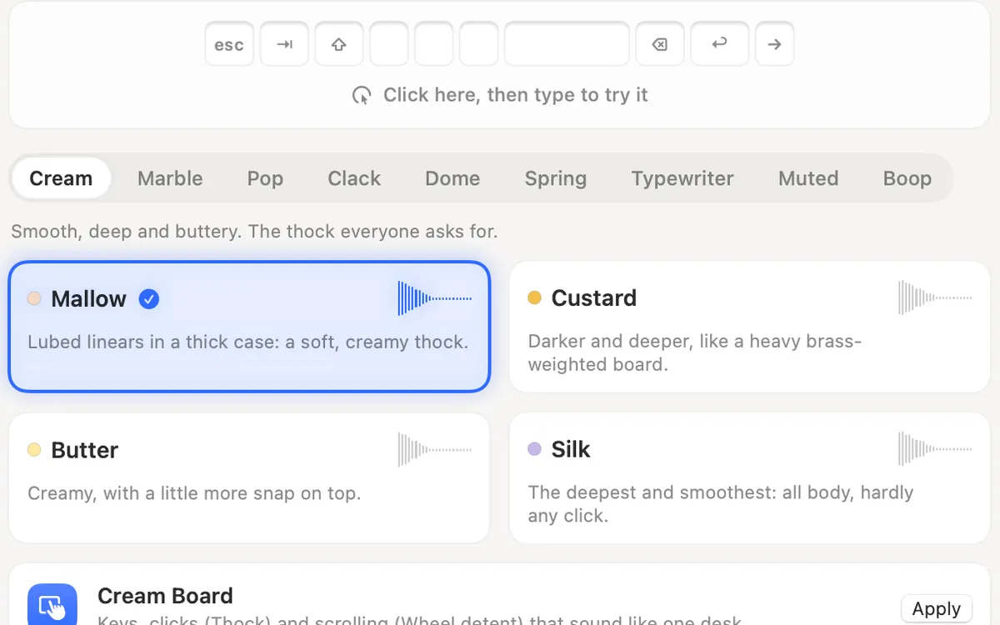Play the Mallow waveform preview
The height and width of the screenshot is (625, 1000).
point(435,298)
